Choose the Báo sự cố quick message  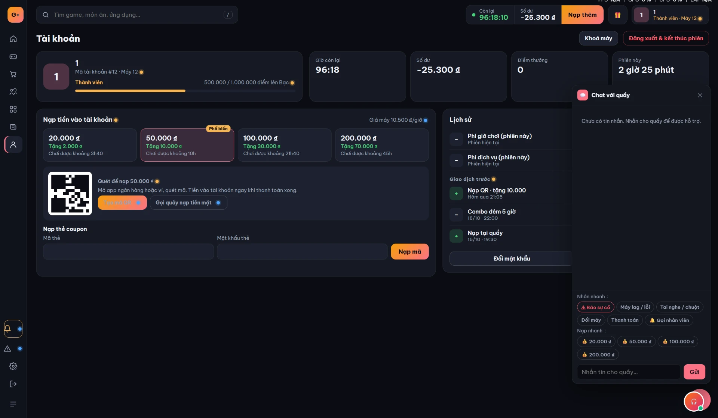pos(595,307)
